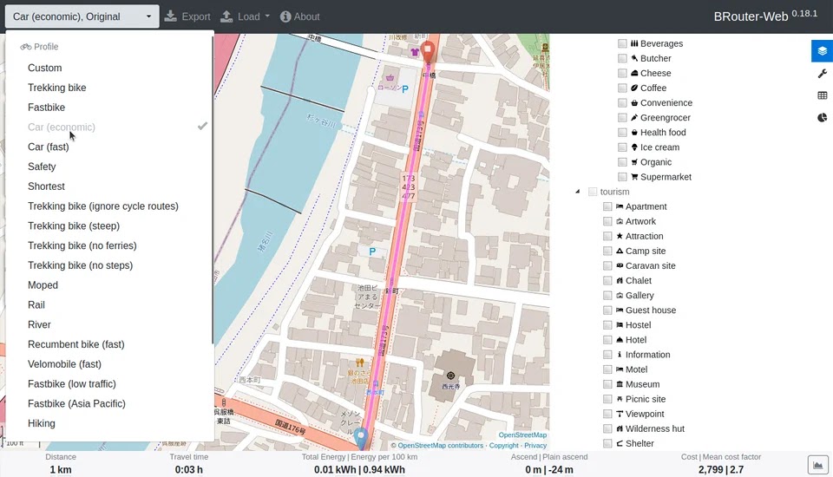Image resolution: width=833 pixels, height=477 pixels.
Task: Click the Camp site tent icon
Action: pos(620,251)
